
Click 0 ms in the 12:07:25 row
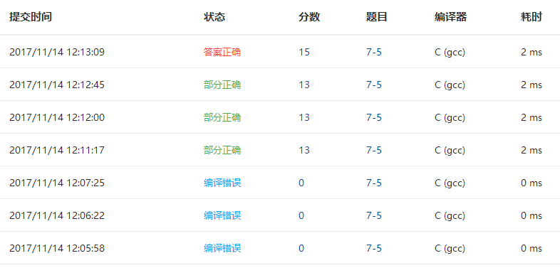[x=532, y=183]
